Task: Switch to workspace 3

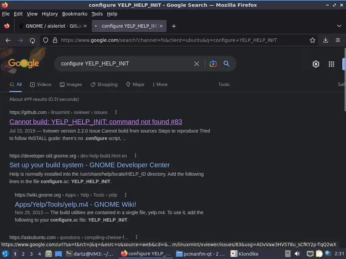Action: 31,254
